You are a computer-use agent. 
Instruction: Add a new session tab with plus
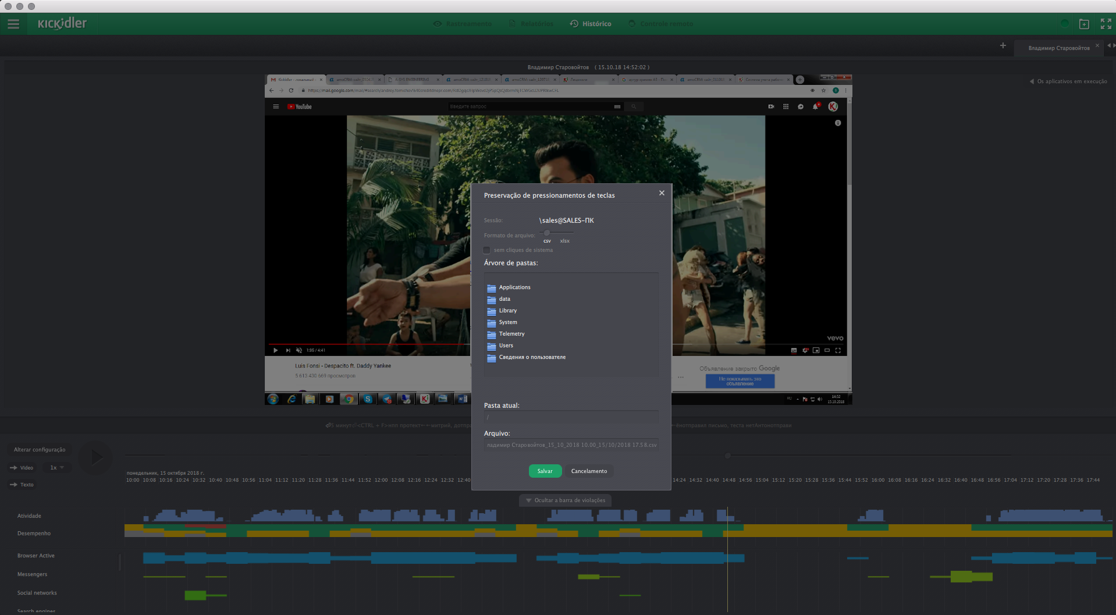(x=1003, y=45)
